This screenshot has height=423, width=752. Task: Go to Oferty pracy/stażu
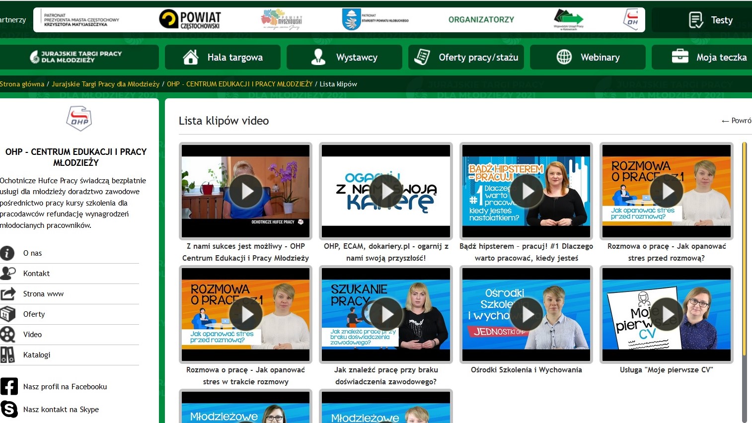pos(466,57)
